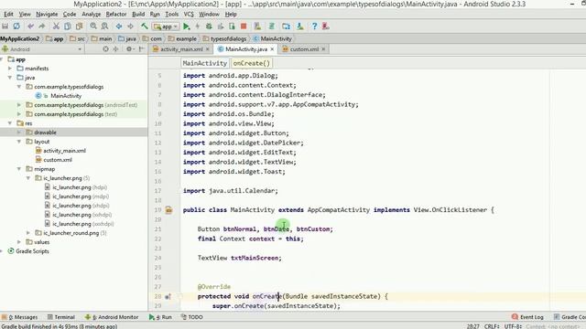Click the Sync Project with Gradle icon

click(x=272, y=27)
